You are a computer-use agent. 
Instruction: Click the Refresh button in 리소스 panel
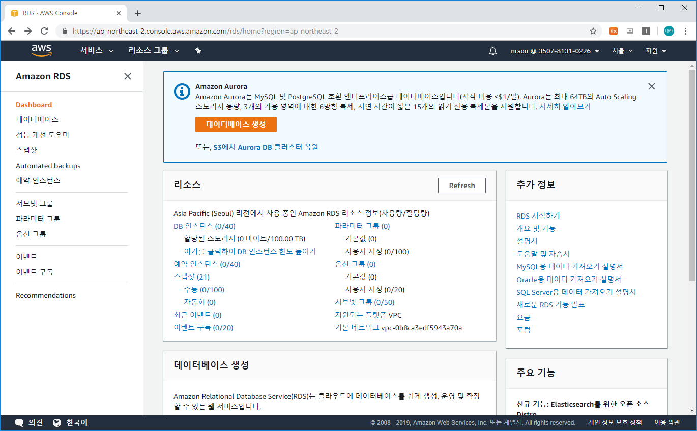(x=462, y=186)
